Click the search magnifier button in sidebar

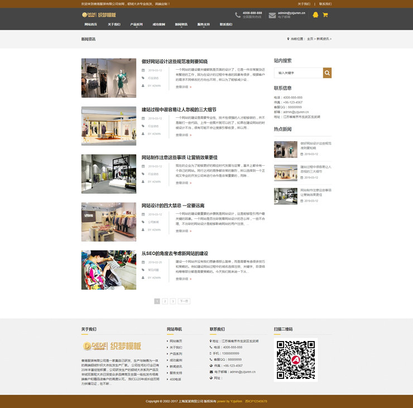tap(327, 73)
